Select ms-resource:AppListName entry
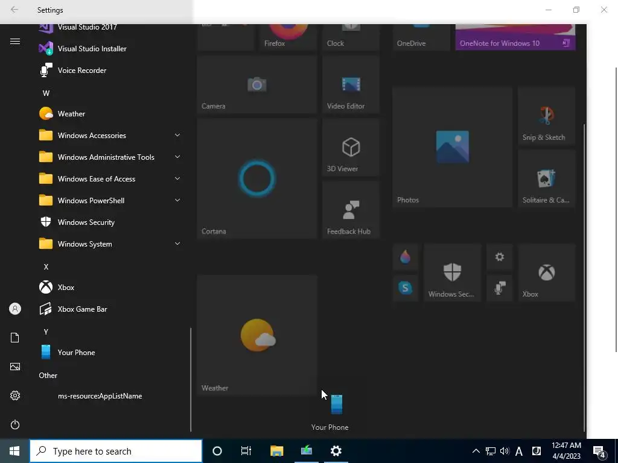Screen dimensions: 618x463 click(110, 396)
